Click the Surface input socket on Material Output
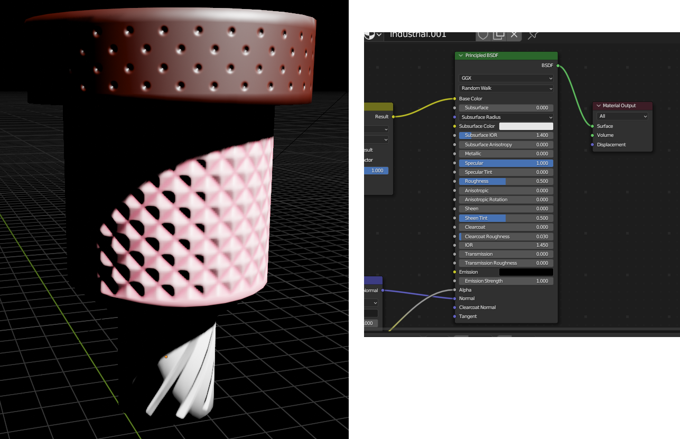Screen dimensions: 680x439 (x=592, y=126)
